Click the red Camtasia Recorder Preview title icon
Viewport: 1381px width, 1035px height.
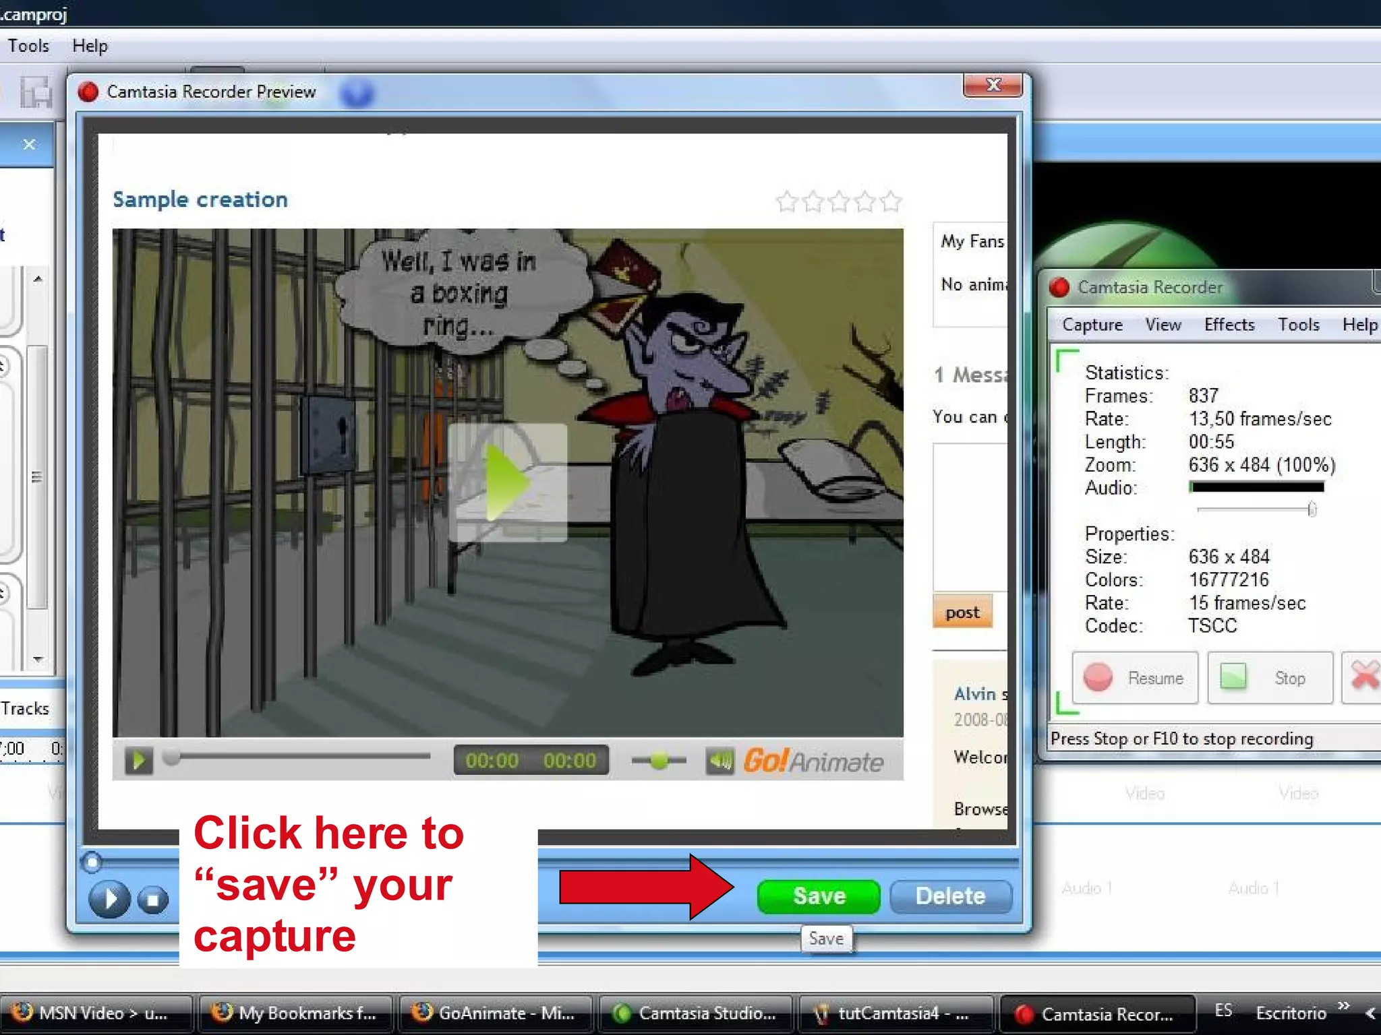88,92
